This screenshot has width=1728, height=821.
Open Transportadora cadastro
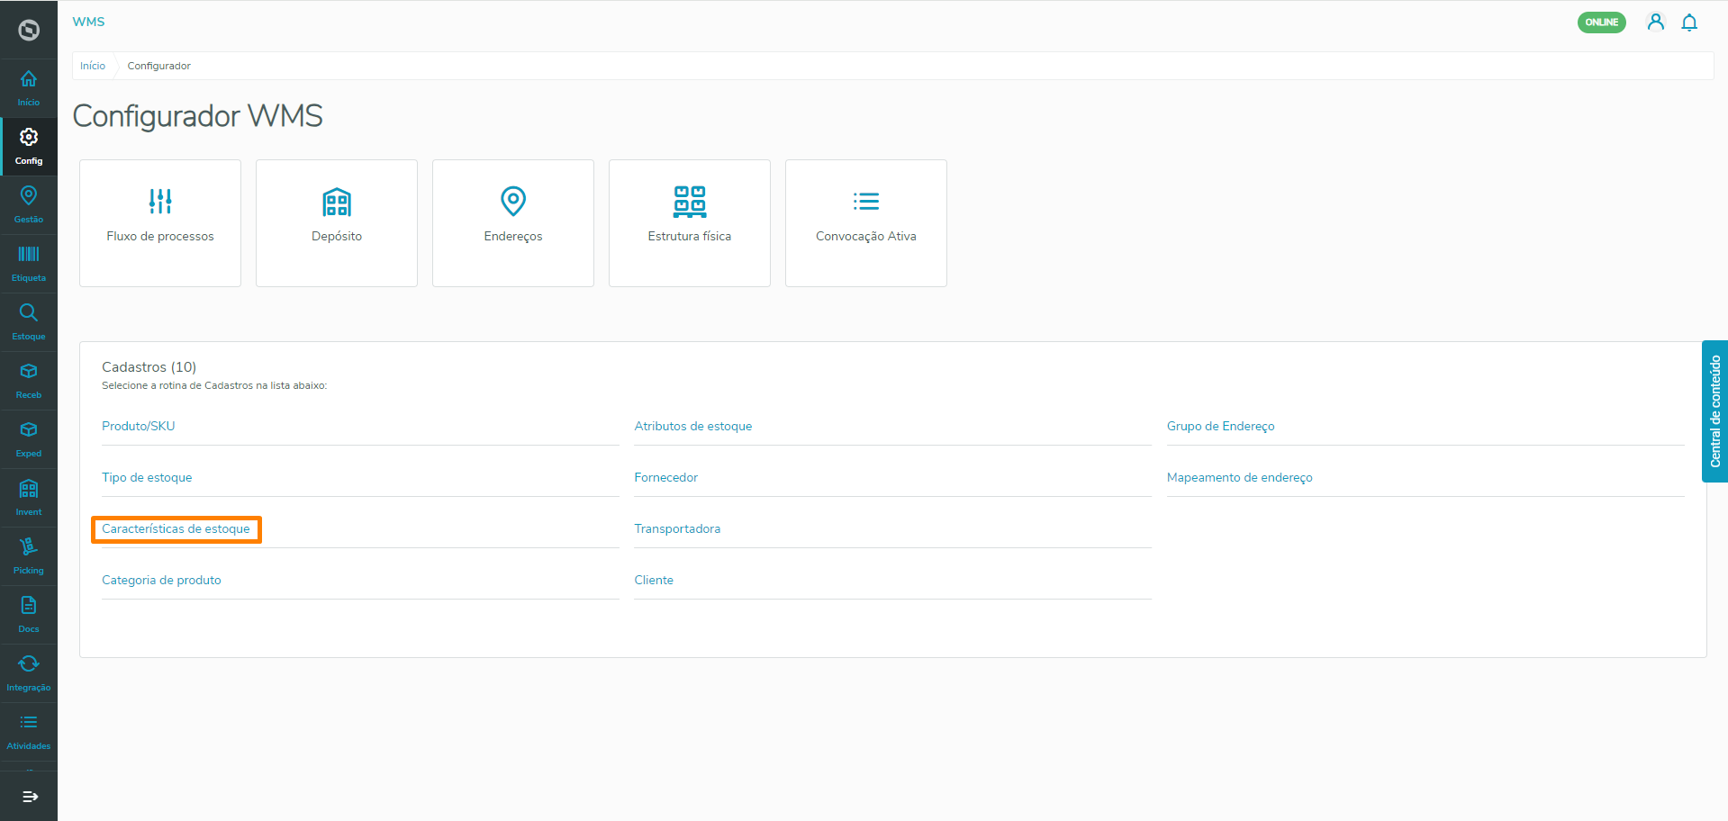[x=677, y=528]
